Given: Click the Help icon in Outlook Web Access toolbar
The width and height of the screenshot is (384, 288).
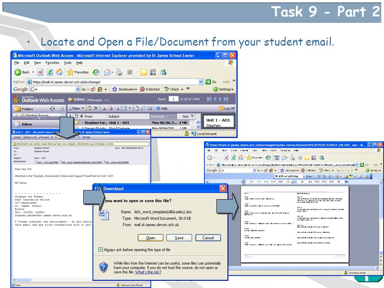Looking at the screenshot, I should tap(158, 108).
